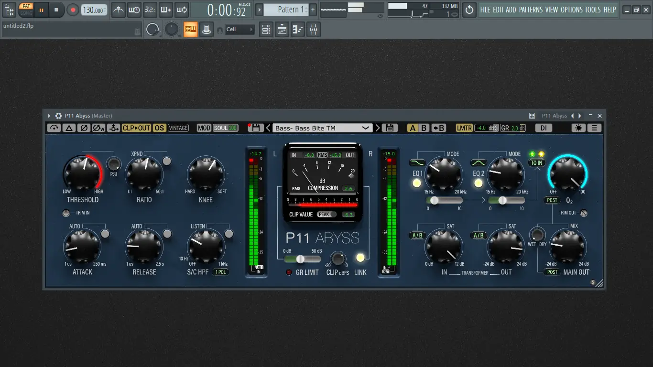Viewport: 653px width, 367px height.
Task: Click the MIDI knob link icon
Action: click(x=207, y=30)
